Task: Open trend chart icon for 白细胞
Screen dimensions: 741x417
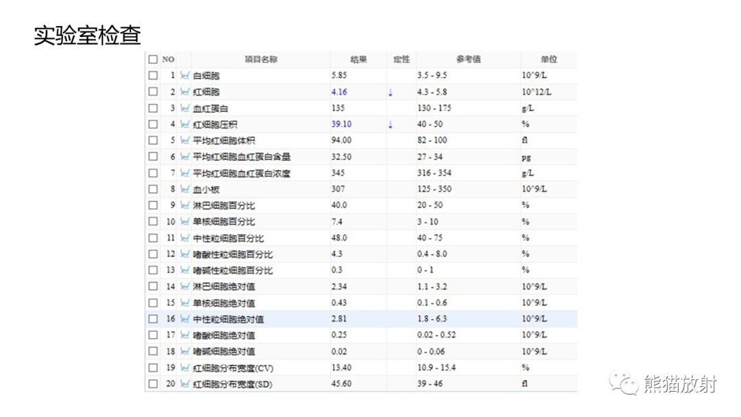Action: [x=185, y=75]
